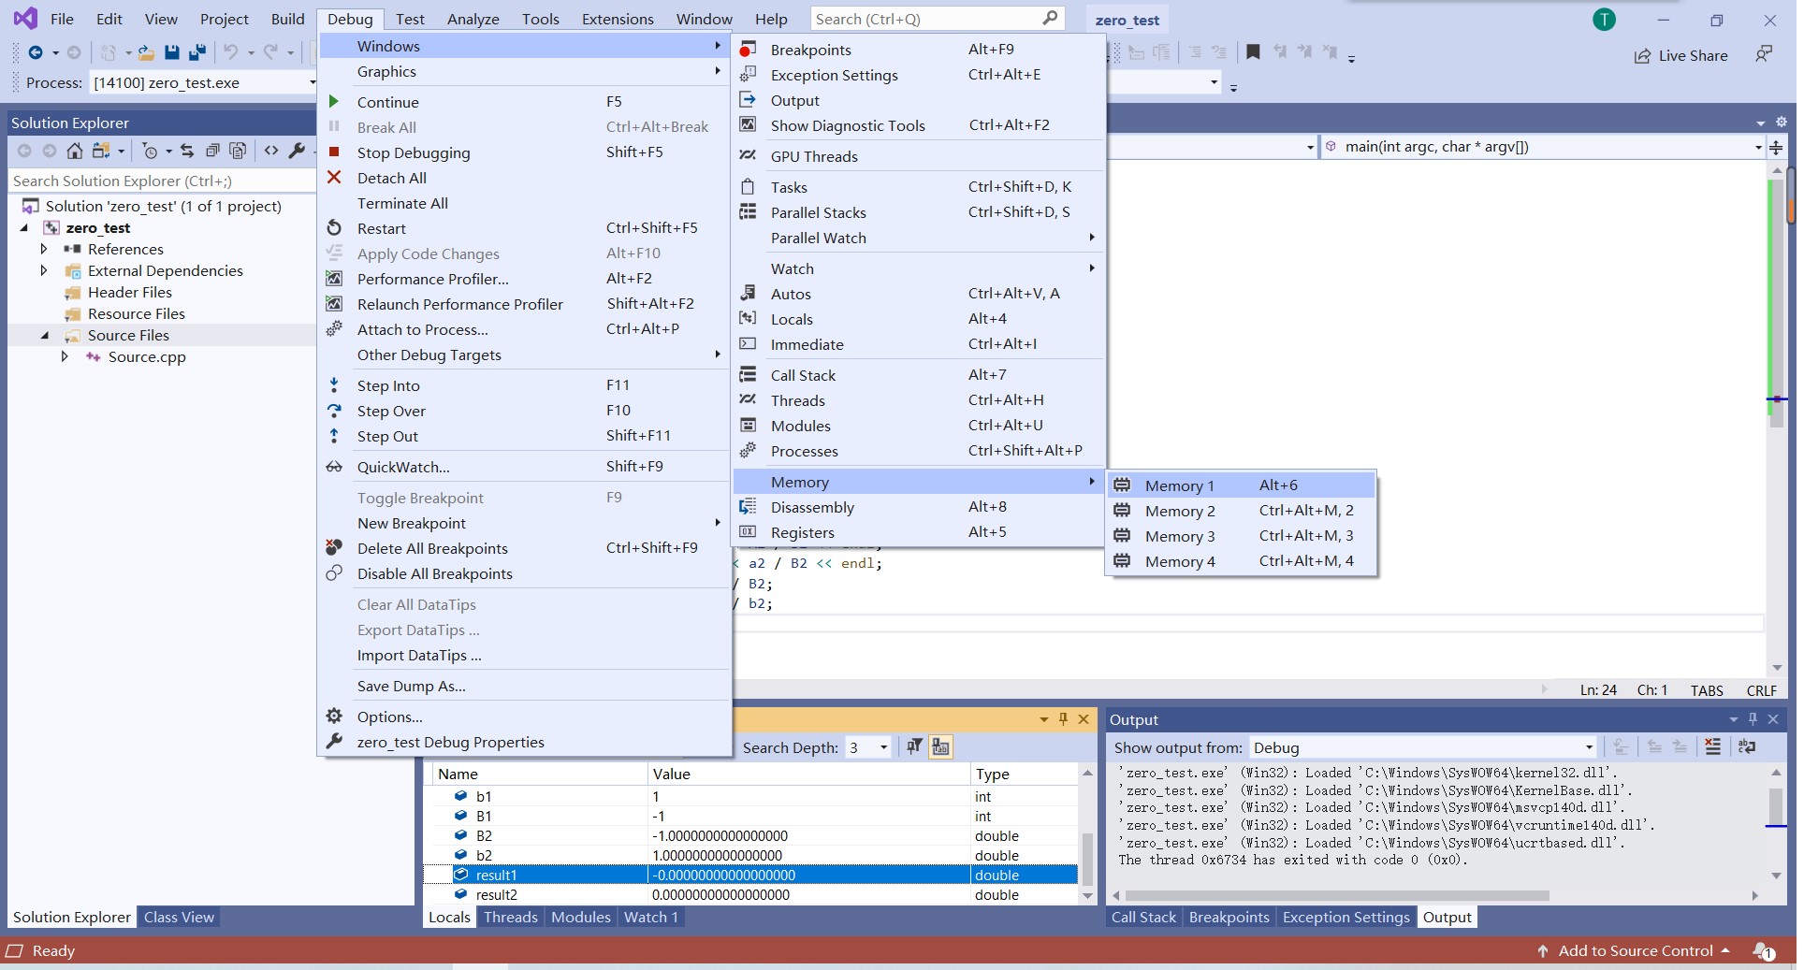
Task: Click the filter pin icon in Locals toolbar
Action: point(914,746)
